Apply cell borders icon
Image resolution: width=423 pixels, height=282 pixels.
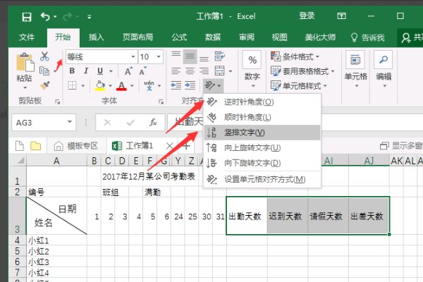click(x=72, y=85)
